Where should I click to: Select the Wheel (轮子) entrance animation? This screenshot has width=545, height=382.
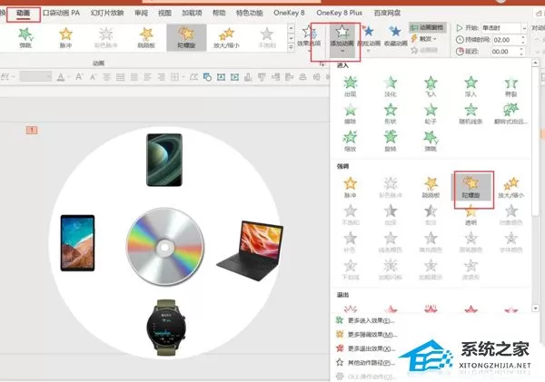point(431,113)
